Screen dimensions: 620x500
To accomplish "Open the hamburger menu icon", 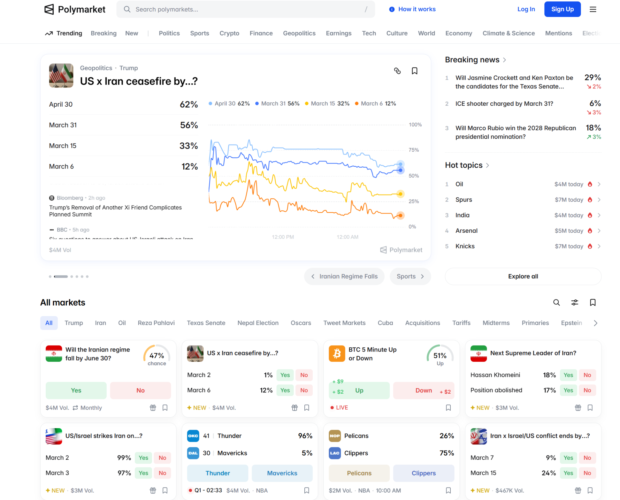I will point(593,9).
